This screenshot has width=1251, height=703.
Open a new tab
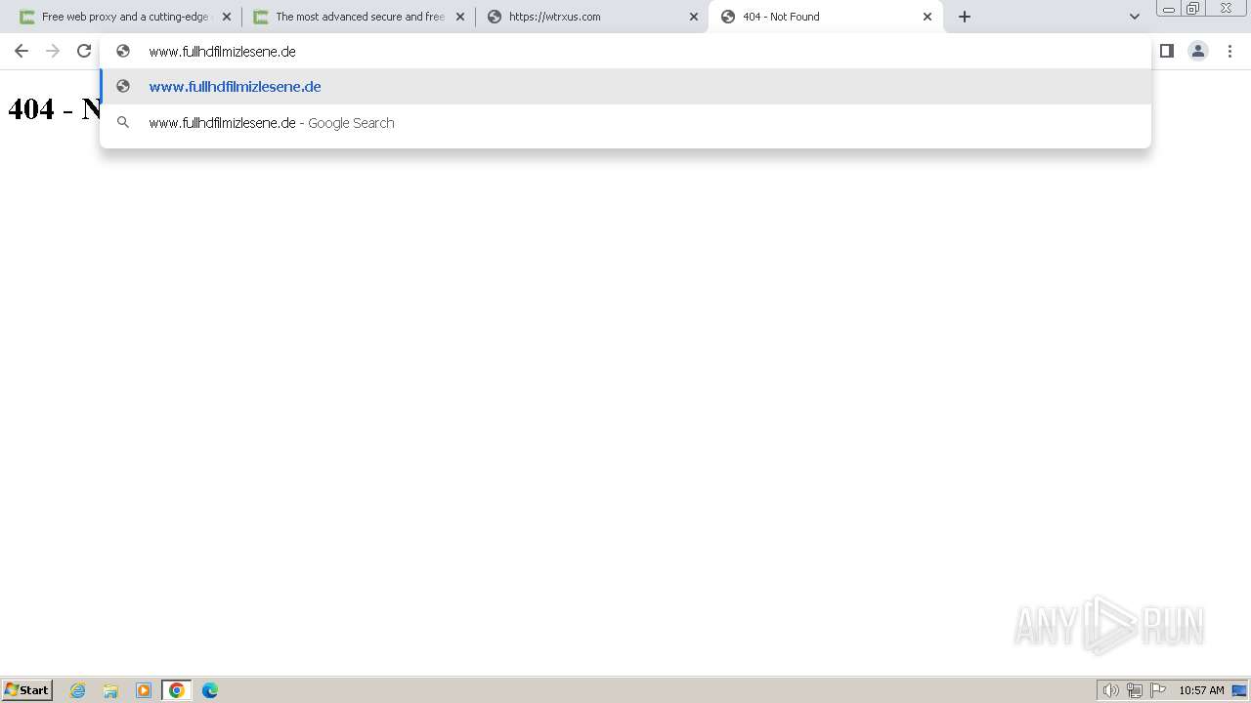click(x=965, y=17)
